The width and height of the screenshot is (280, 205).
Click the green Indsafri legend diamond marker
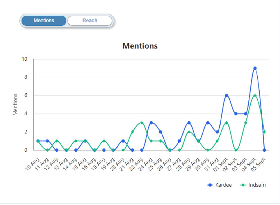pyautogui.click(x=244, y=185)
